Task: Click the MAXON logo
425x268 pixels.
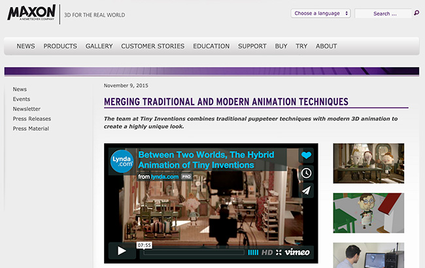Action: click(x=31, y=12)
